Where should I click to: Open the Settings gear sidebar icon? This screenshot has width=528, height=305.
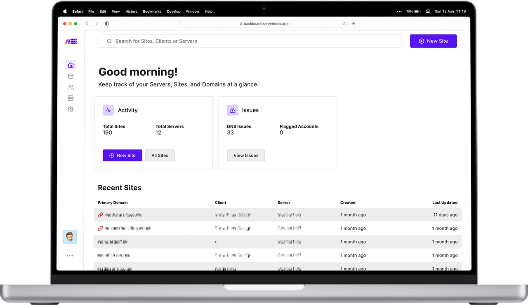point(71,109)
